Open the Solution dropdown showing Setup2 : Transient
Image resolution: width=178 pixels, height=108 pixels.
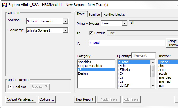pyautogui.click(x=47, y=21)
